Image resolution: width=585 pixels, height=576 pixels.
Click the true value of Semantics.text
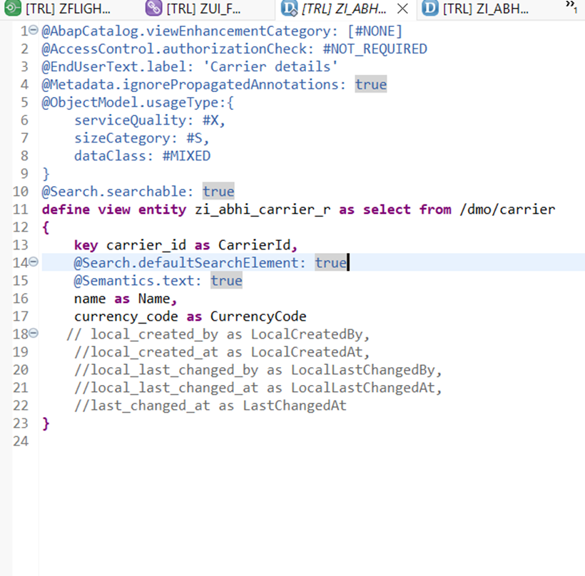pos(226,281)
